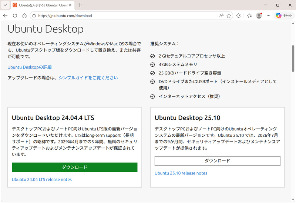The height and width of the screenshot is (203, 296).
Task: Go back with the browser back arrow
Action: pyautogui.click(x=5, y=16)
